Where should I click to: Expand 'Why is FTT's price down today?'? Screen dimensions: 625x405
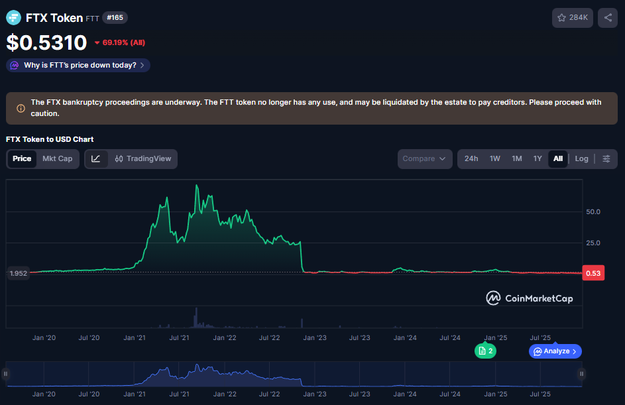tap(78, 65)
